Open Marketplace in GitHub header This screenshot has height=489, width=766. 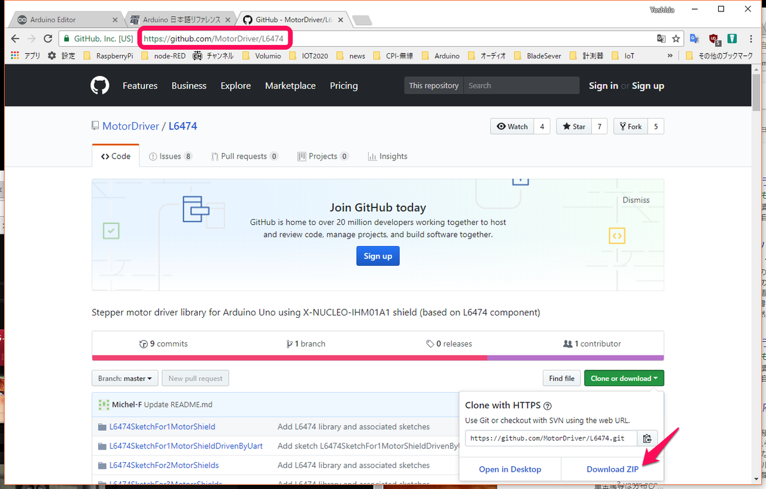(290, 86)
